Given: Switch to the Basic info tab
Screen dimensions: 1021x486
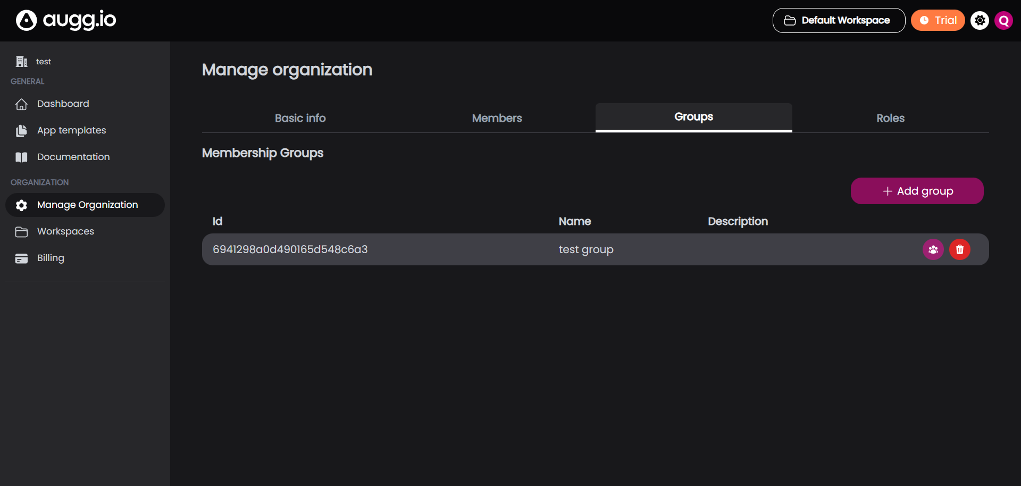Looking at the screenshot, I should coord(300,118).
